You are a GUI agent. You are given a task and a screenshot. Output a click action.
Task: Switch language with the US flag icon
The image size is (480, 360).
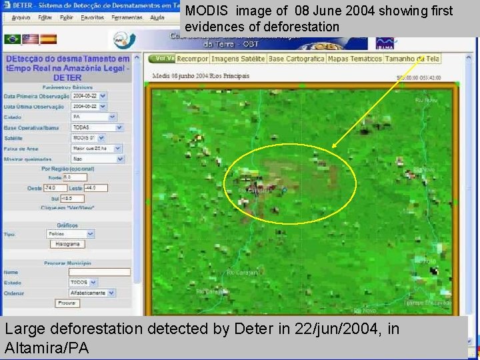[x=30, y=39]
